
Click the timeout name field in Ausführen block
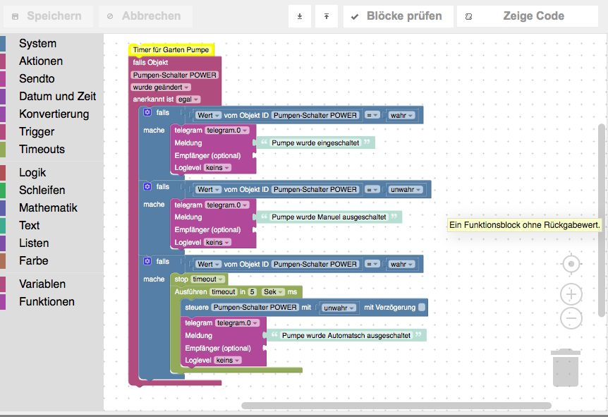pyautogui.click(x=223, y=291)
